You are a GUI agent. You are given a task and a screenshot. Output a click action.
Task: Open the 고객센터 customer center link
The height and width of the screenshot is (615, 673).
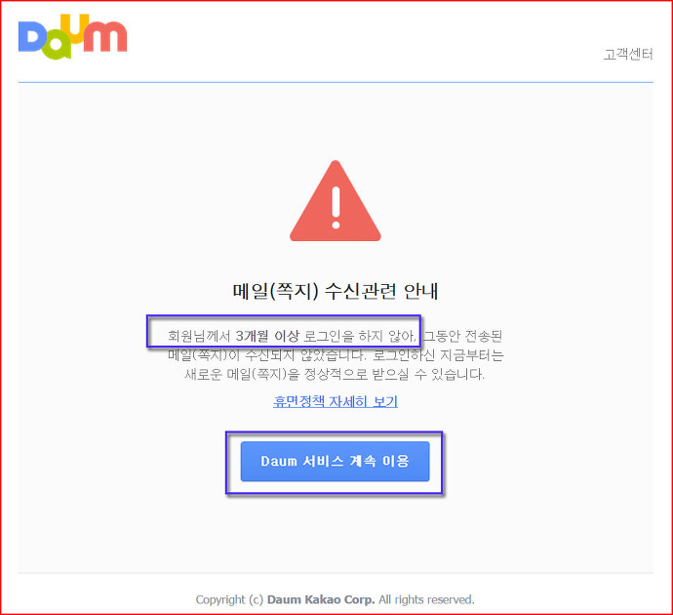point(628,54)
